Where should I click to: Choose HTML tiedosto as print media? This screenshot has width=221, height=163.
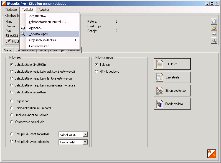[x=96, y=72]
